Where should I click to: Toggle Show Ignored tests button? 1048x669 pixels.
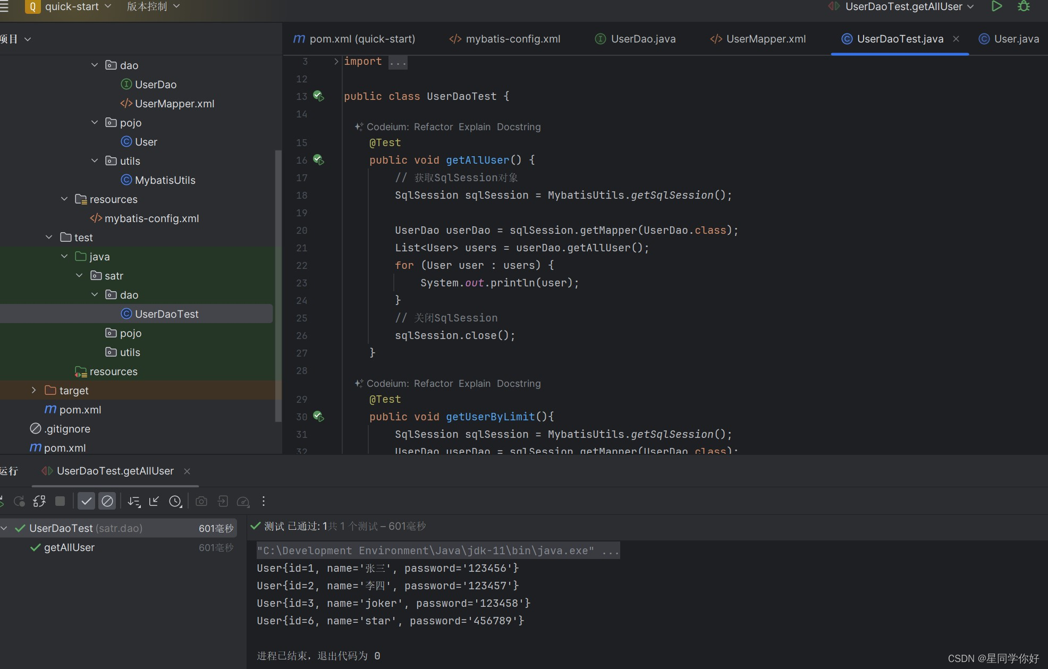(x=107, y=501)
